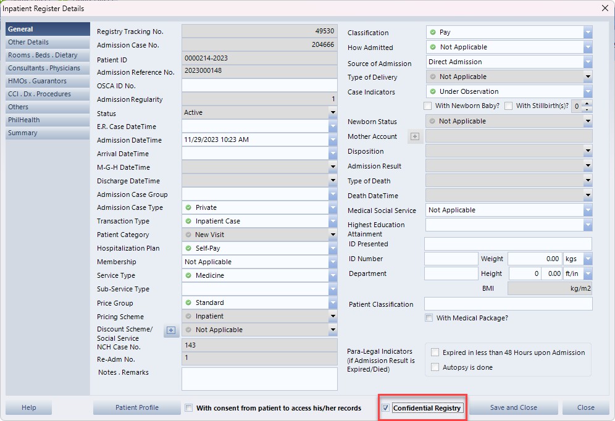Expand the Status dropdown
615x421 pixels.
[x=333, y=113]
